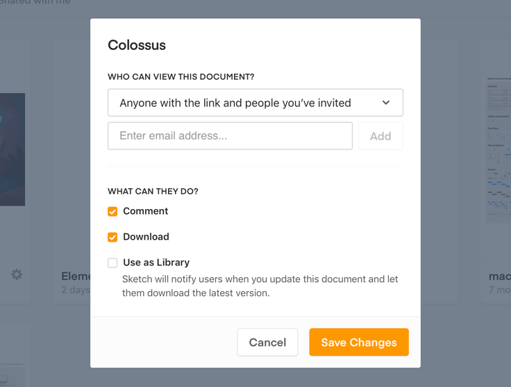
Task: Click the Save Changes button
Action: pos(358,343)
